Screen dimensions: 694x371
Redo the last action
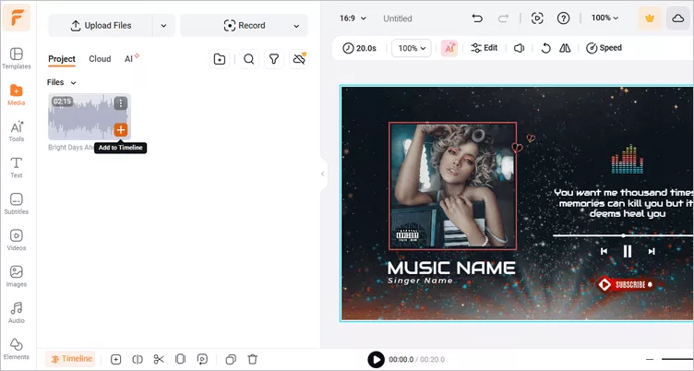point(503,18)
